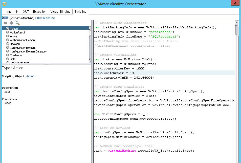Click the type list scrollbar down arrow
Viewport: 241px width, 163px height.
coord(90,62)
